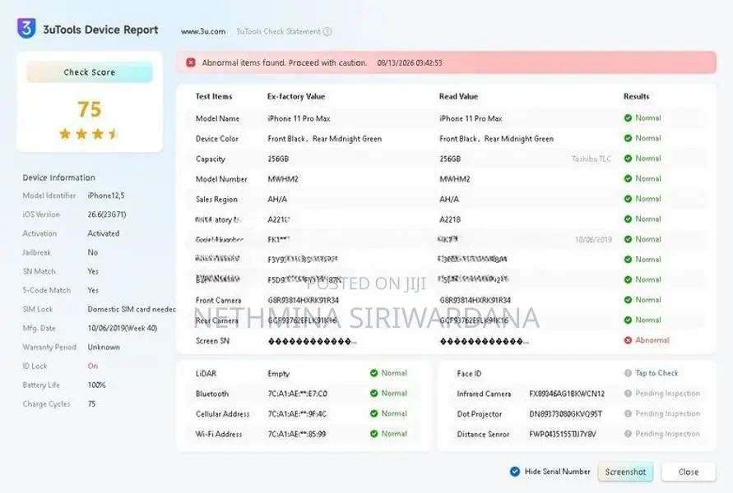Click the red abnormal warning icon

click(x=191, y=62)
